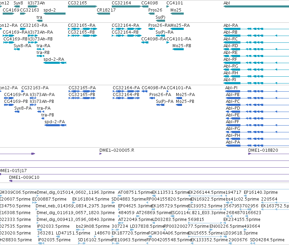Click the tra gene label
The image size is (289, 245).
tap(39, 17)
